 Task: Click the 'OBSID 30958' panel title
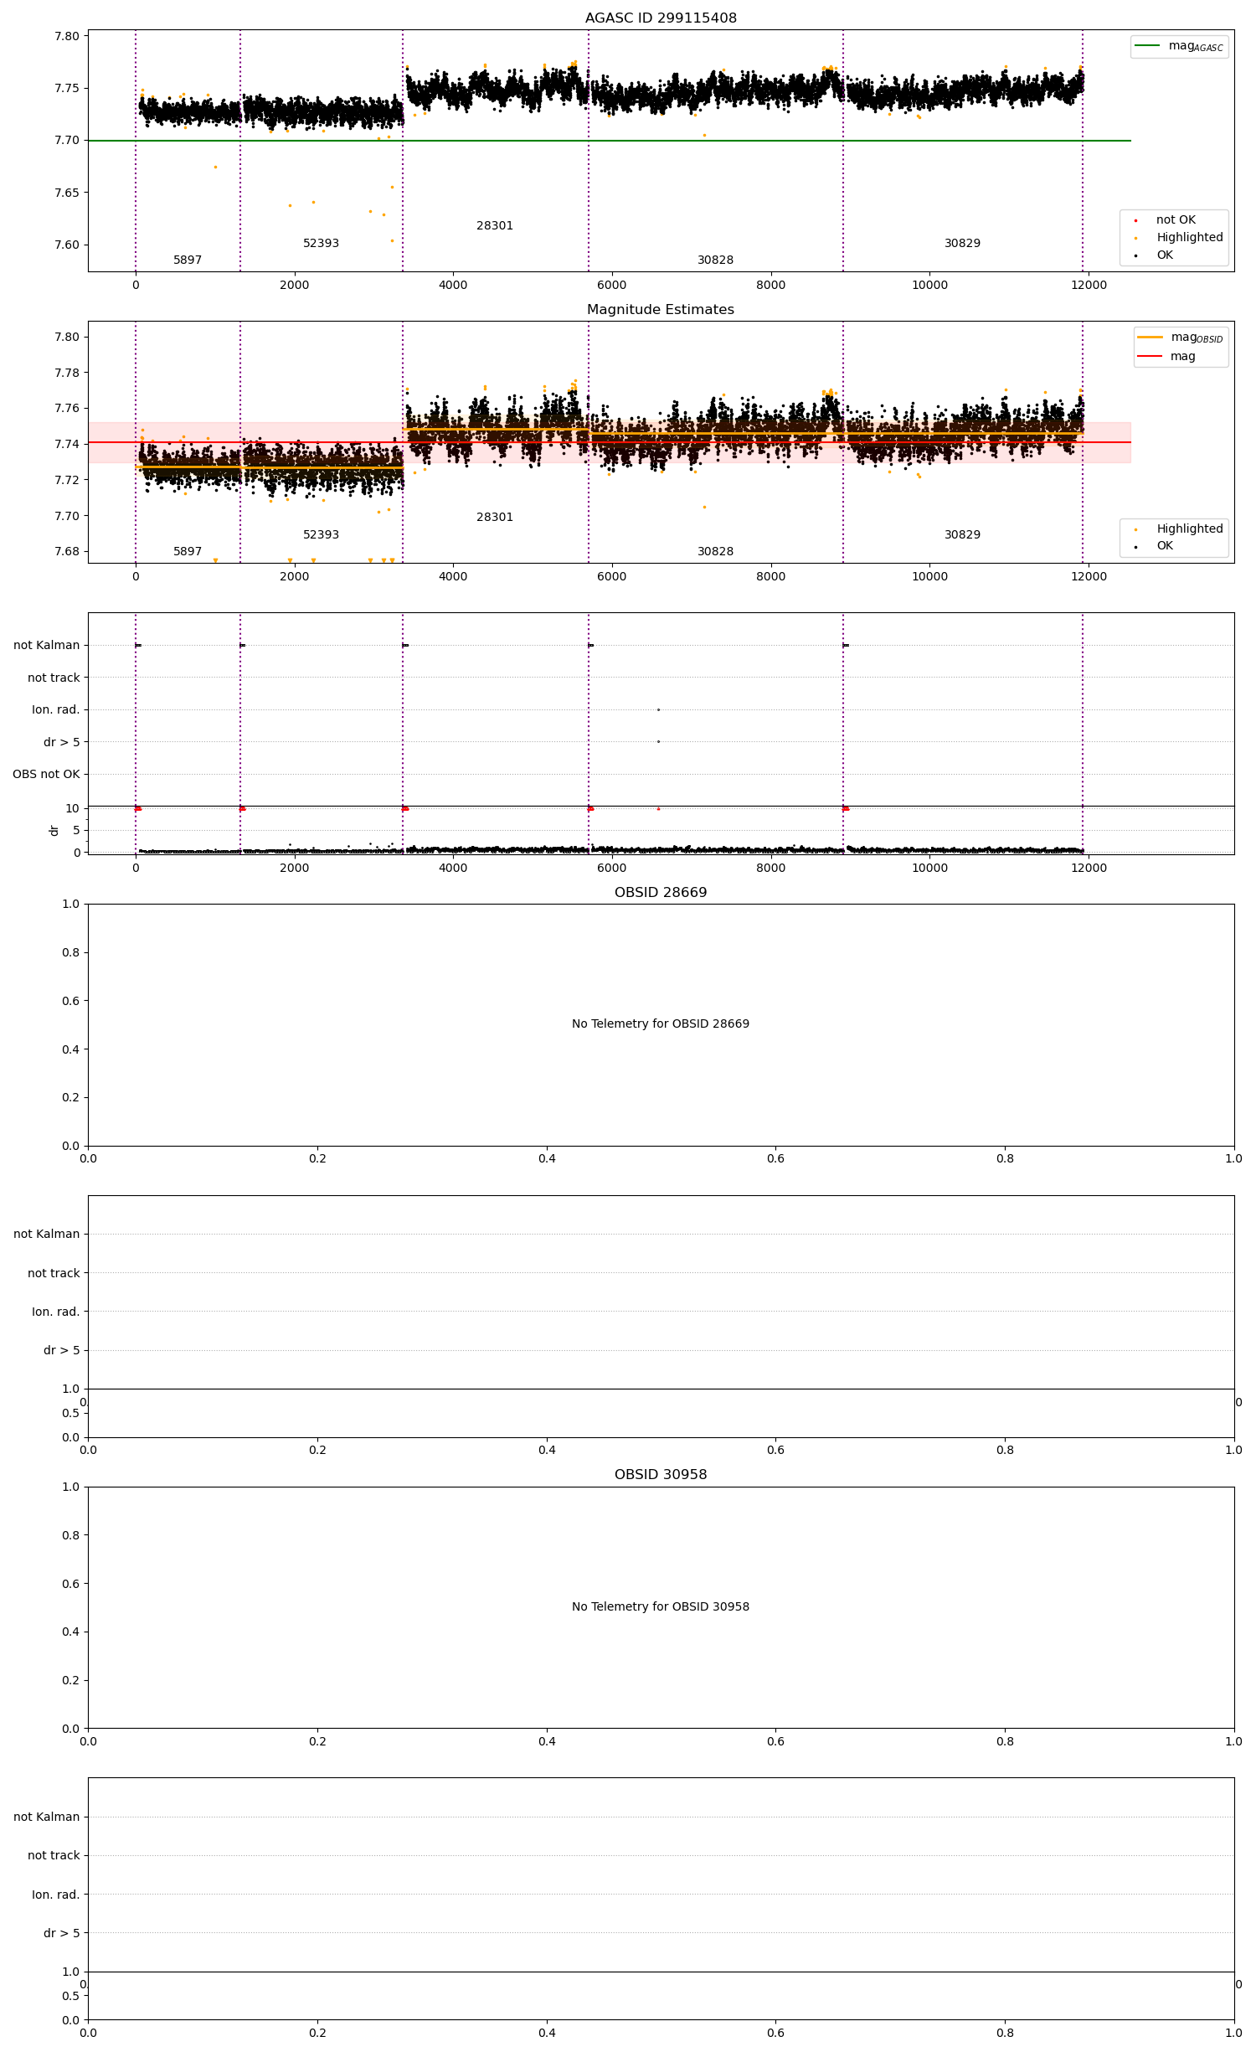(661, 1475)
